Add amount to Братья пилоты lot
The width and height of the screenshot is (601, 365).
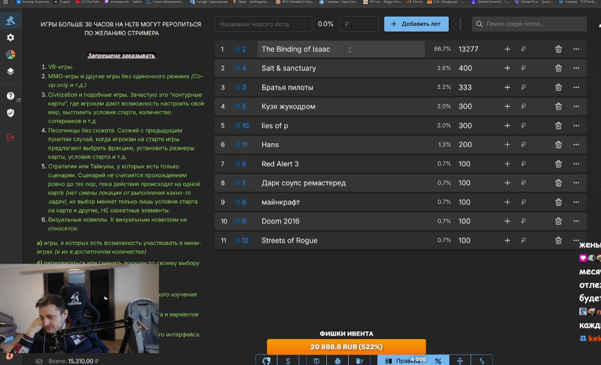pos(507,87)
